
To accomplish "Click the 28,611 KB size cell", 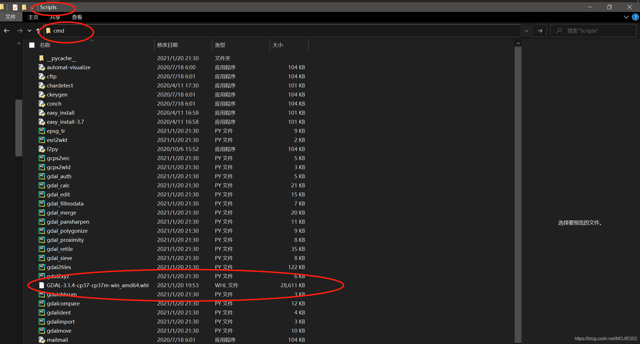I will [x=293, y=285].
